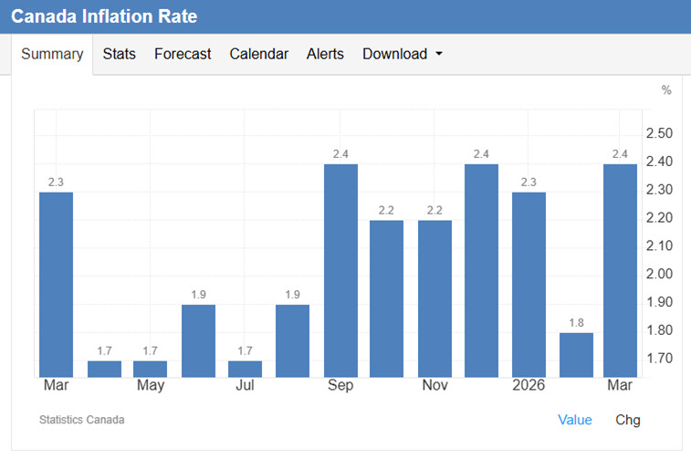Click the 2026 x-axis label
This screenshot has width=691, height=459.
pos(529,385)
